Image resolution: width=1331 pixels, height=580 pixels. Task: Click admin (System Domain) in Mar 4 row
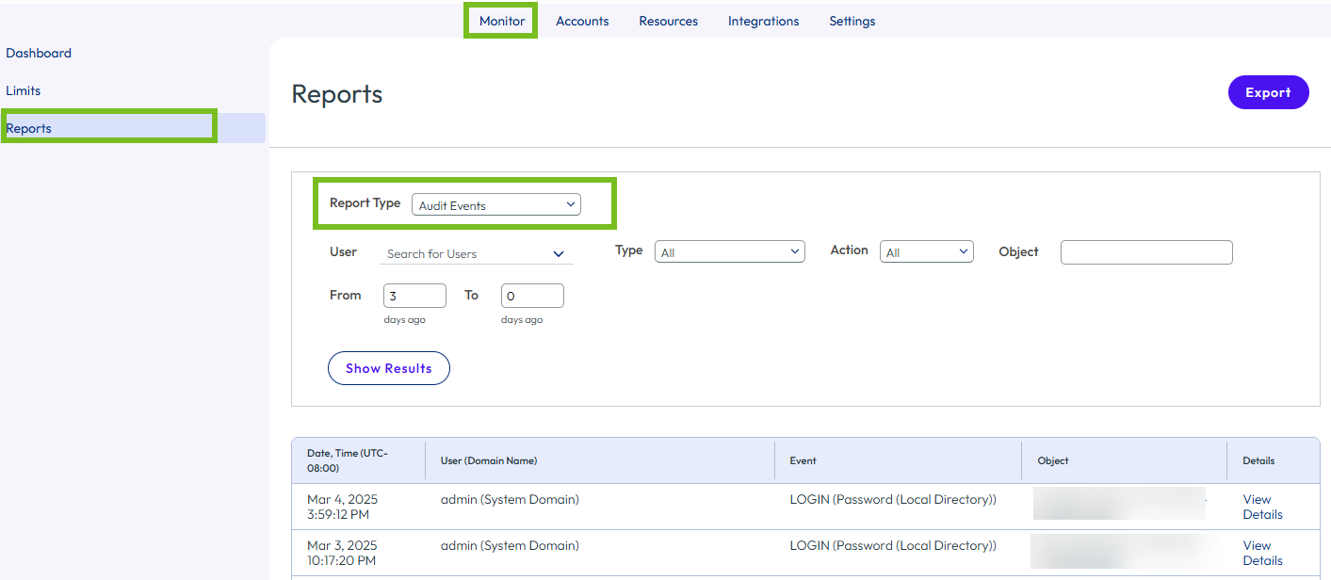[510, 499]
